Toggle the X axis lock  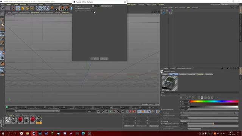pos(38,8)
